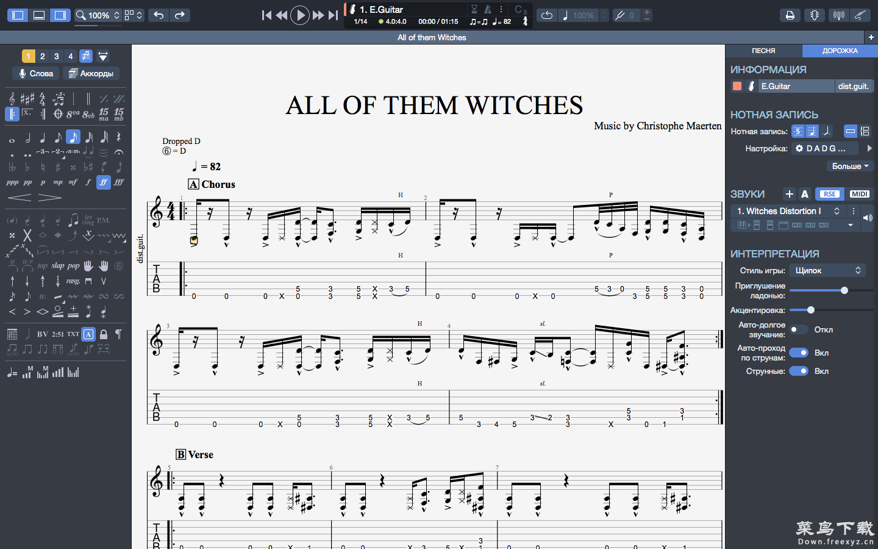
Task: Set dynamic to ppp
Action: 12,182
